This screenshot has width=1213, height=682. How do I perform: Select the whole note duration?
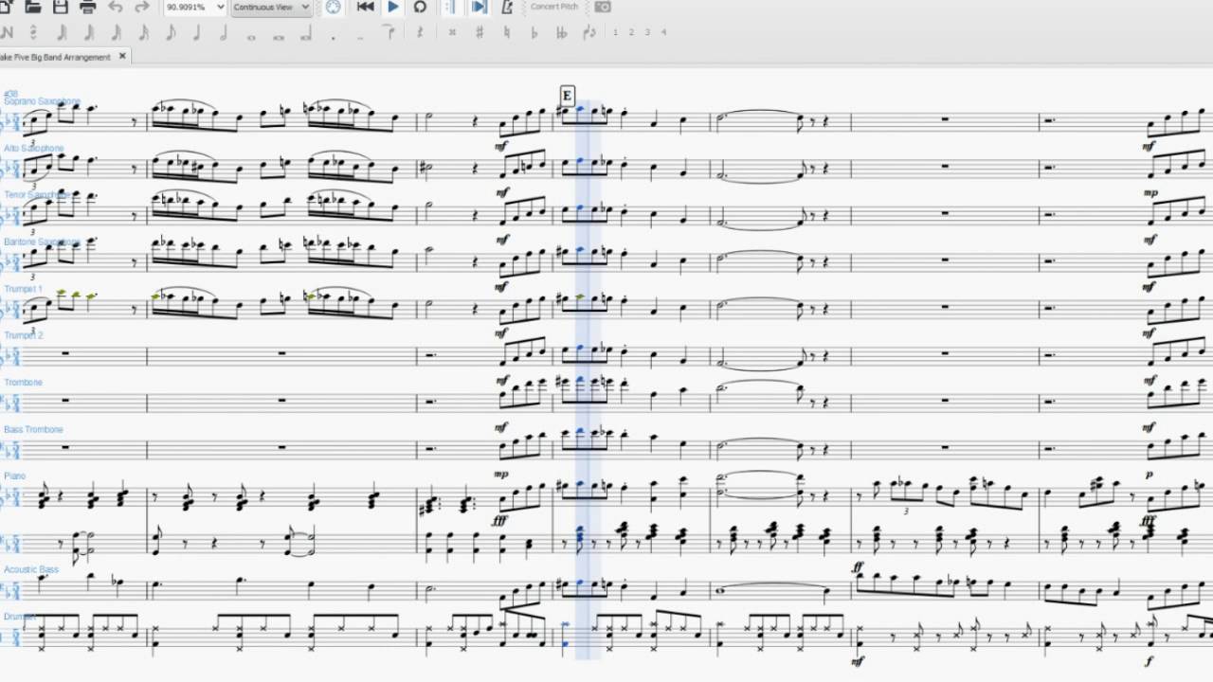click(251, 36)
